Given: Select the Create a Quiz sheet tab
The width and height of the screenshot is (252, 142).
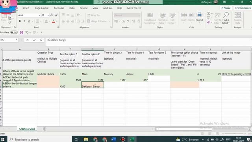Looking at the screenshot, I should (27, 129).
